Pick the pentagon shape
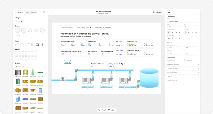The image size is (213, 114). point(30,30)
